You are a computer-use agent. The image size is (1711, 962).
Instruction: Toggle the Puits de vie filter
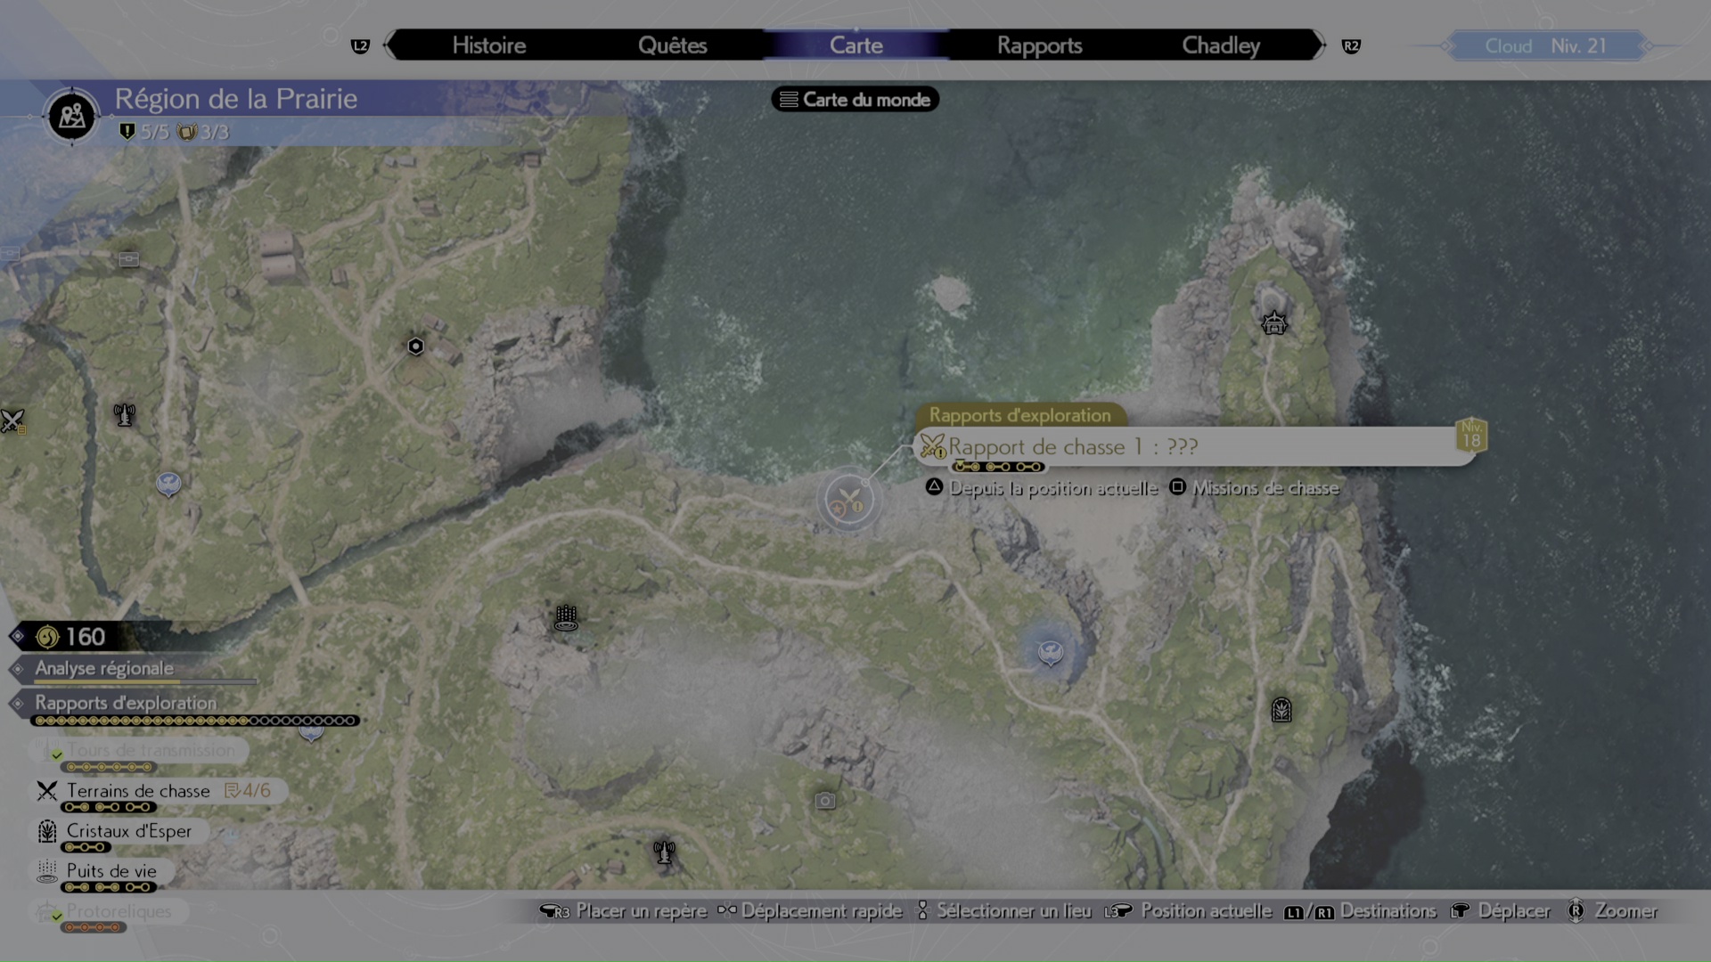click(x=111, y=871)
